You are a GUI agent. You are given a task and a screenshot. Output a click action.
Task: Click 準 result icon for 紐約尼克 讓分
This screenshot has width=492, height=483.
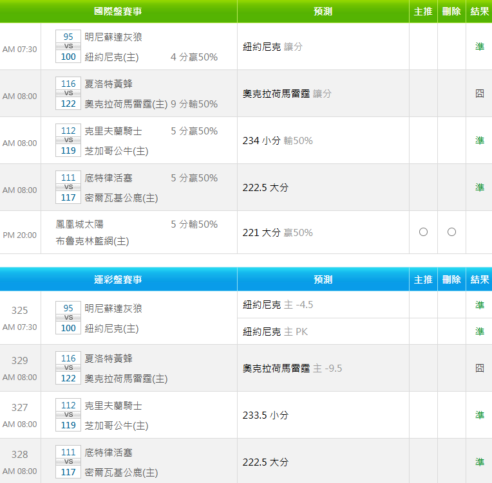pos(480,46)
